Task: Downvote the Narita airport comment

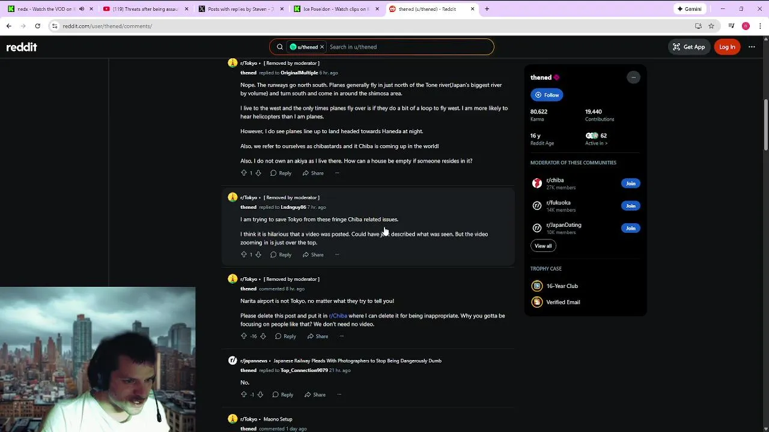Action: [x=263, y=336]
